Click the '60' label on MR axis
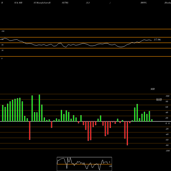Image resolution: width=171 pixels, height=171 pixels. click(x=167, y=107)
